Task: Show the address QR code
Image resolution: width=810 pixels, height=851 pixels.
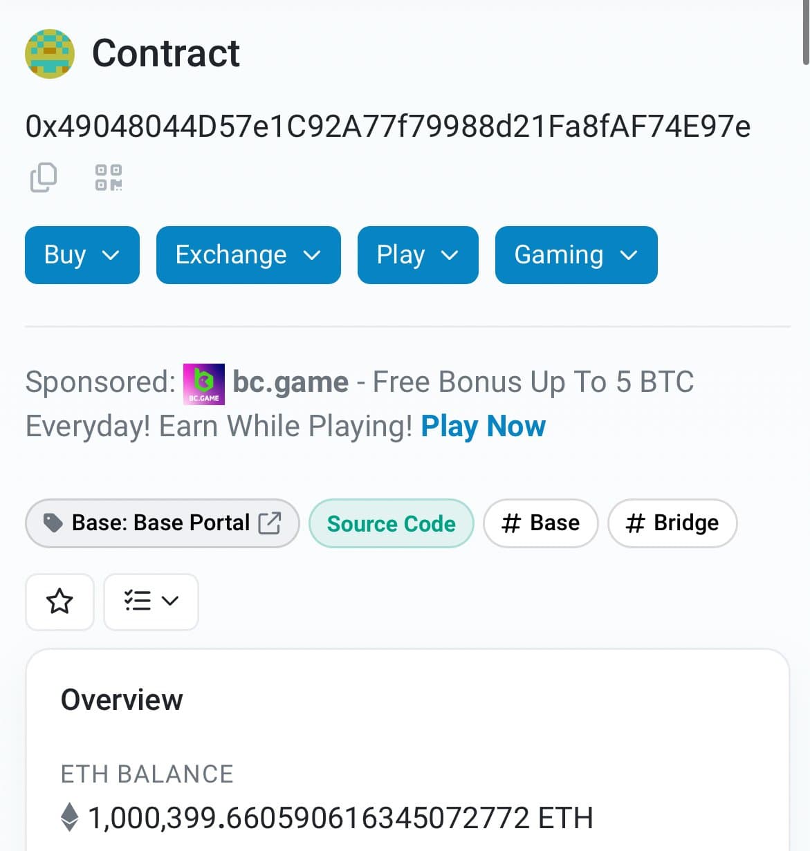Action: pyautogui.click(x=109, y=177)
